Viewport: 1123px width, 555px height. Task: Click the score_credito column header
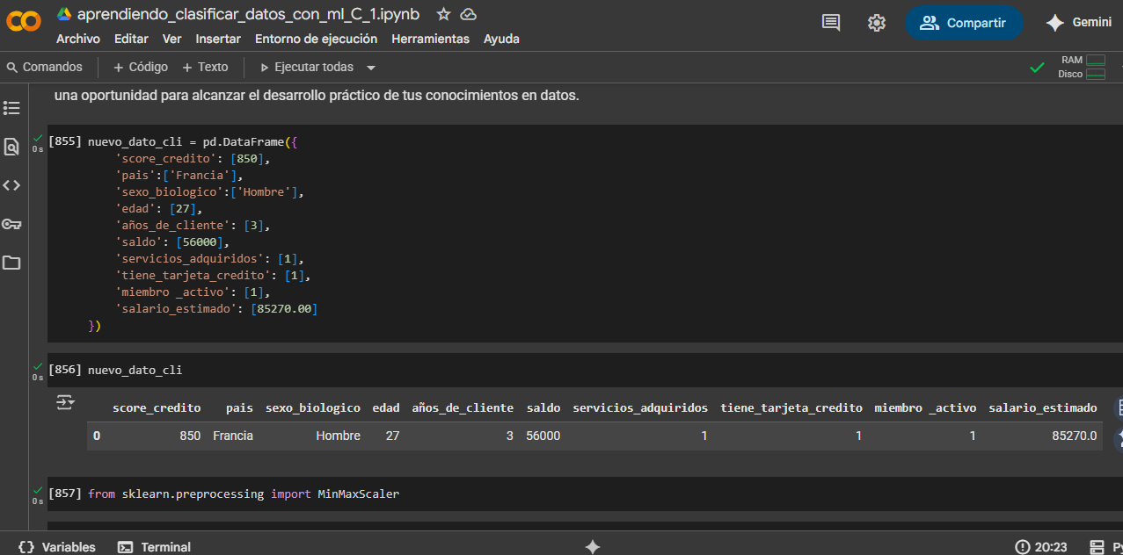[157, 407]
